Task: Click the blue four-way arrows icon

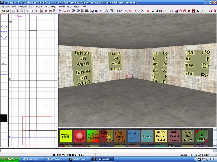Action: pyautogui.click(x=107, y=11)
